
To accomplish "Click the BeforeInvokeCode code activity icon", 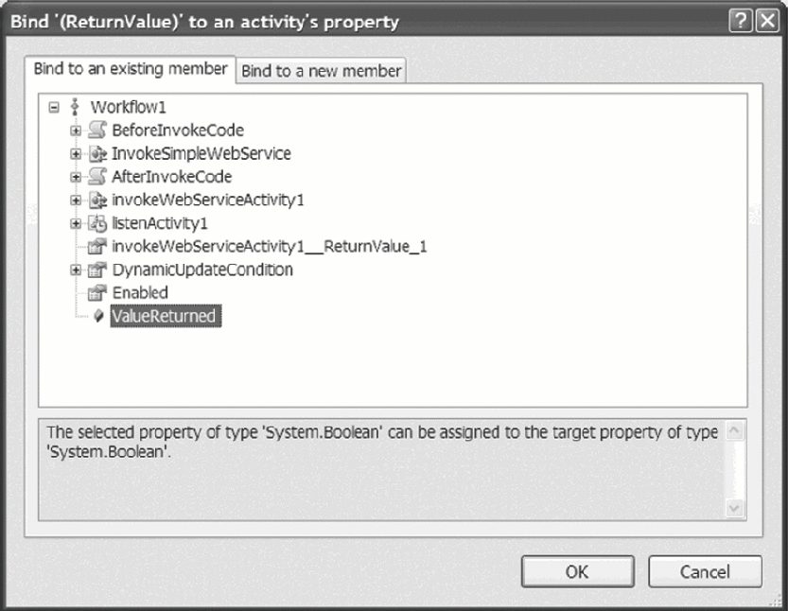I will 96,131.
